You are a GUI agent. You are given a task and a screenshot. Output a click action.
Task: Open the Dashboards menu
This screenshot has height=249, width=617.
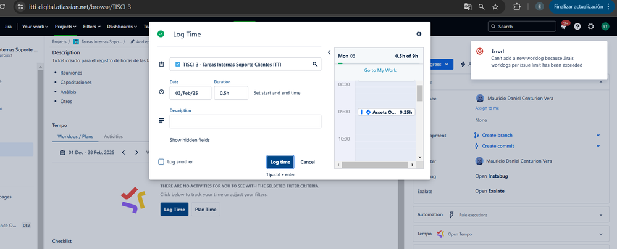click(122, 27)
